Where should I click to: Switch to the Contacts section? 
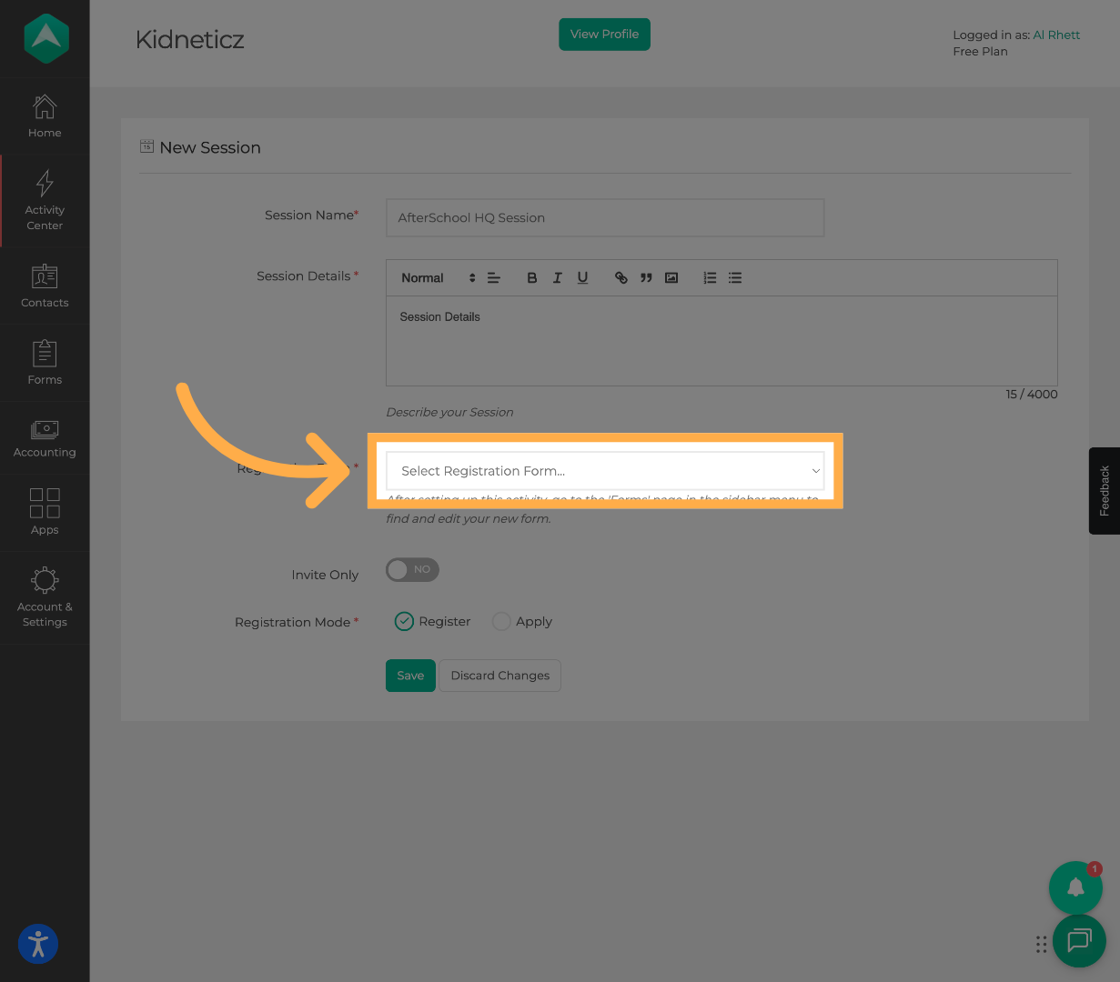point(45,286)
